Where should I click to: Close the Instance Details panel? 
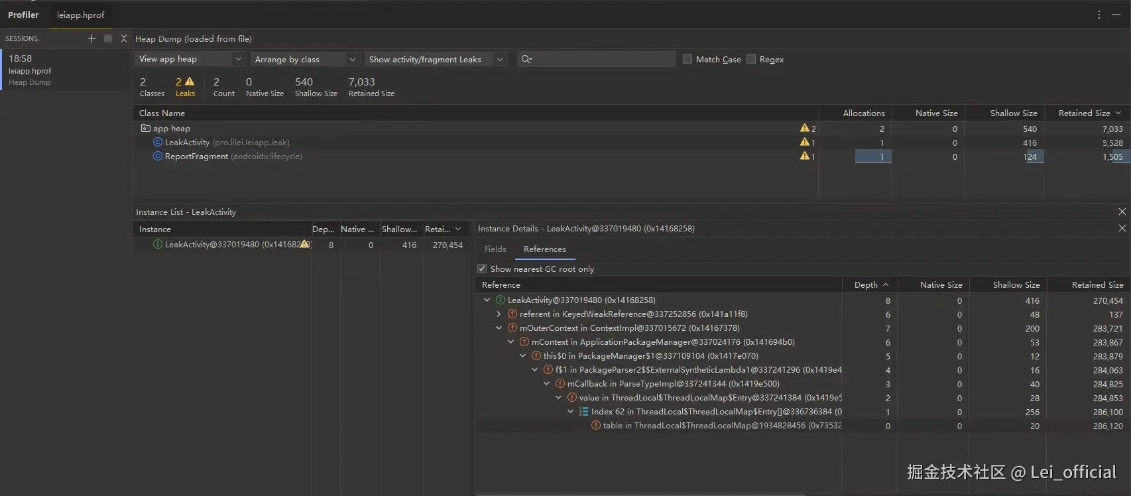tap(1122, 228)
